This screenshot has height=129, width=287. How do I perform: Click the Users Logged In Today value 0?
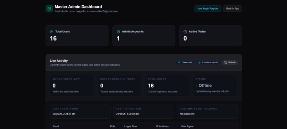click(x=102, y=86)
